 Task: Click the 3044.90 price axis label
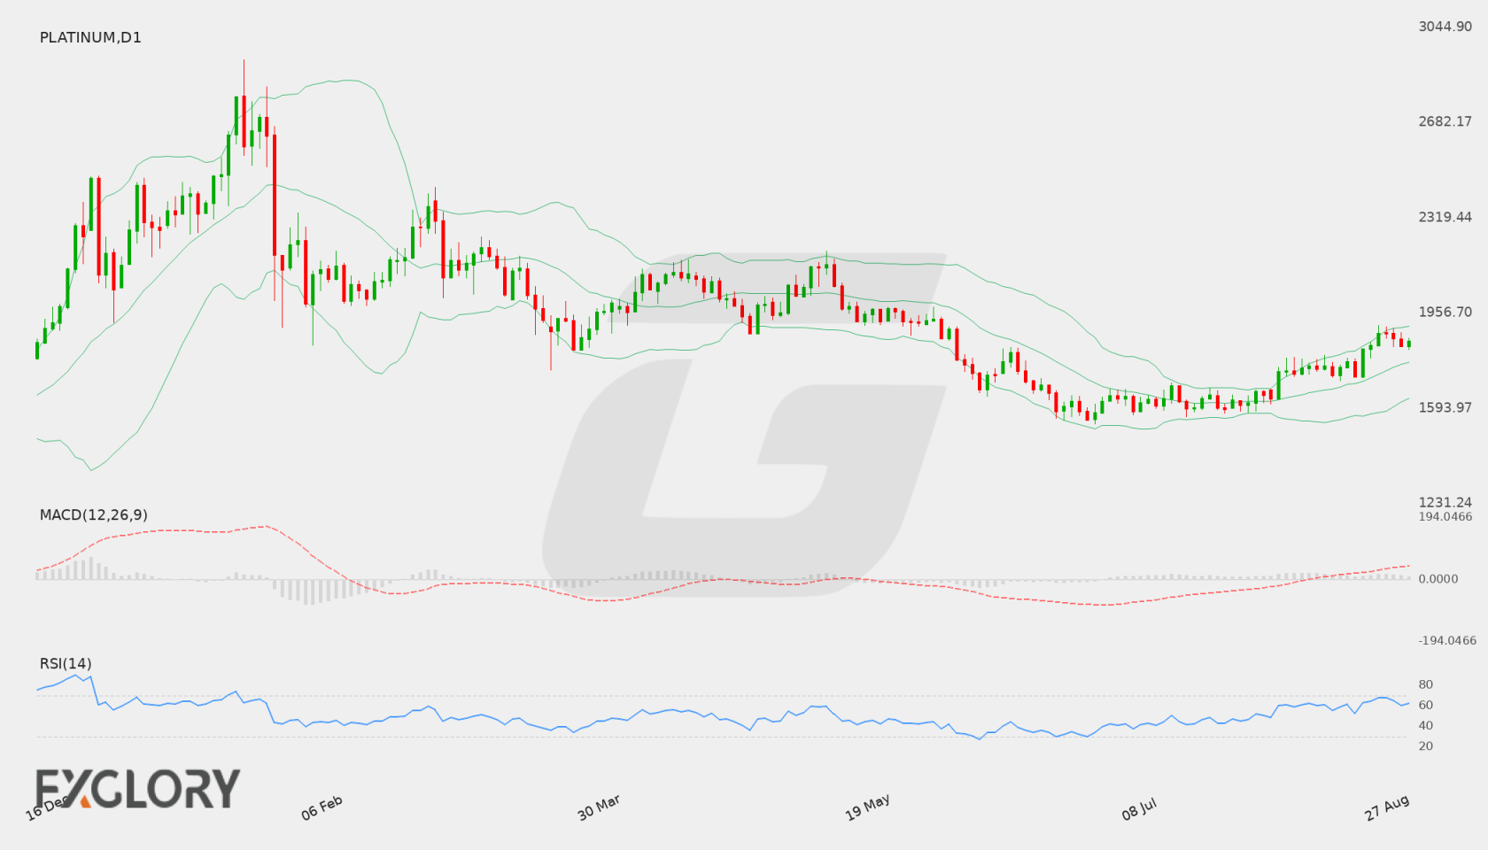tap(1445, 27)
